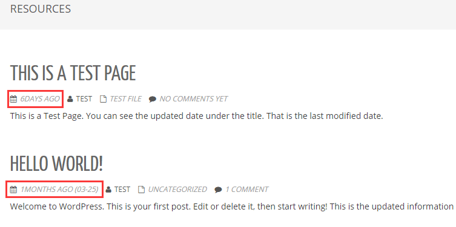Click the file icon beside 'TEST FILE'
This screenshot has width=456, height=227.
[103, 99]
